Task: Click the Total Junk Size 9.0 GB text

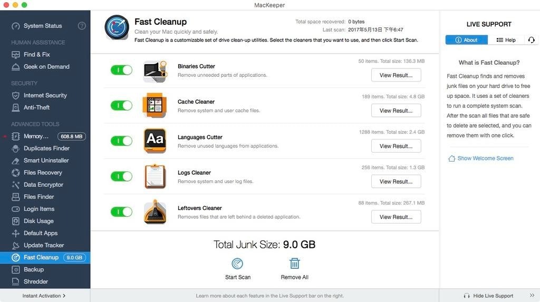Action: click(265, 245)
